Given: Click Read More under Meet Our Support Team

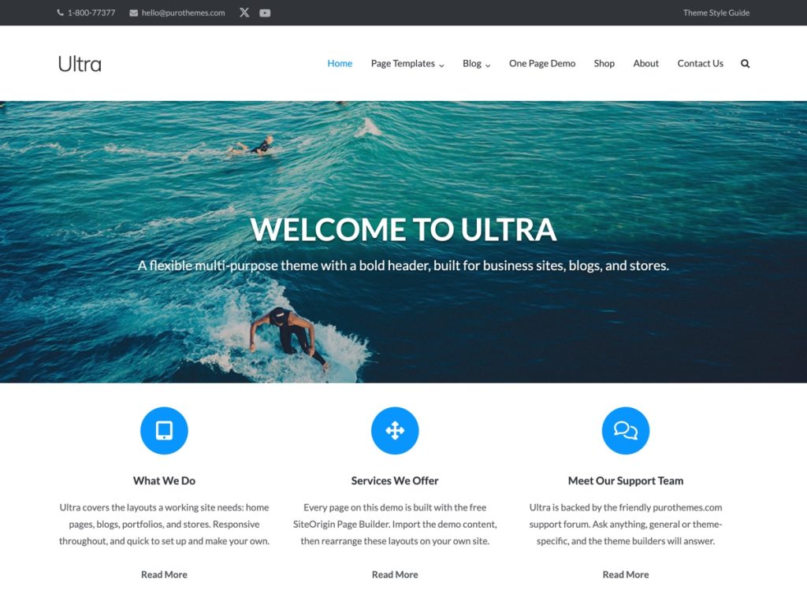Looking at the screenshot, I should click(625, 574).
